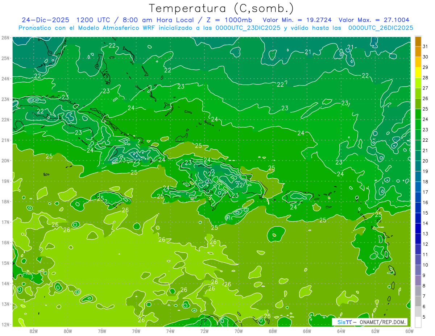
Task: Click the "20N" latitude axis label
Action: pos(5,161)
